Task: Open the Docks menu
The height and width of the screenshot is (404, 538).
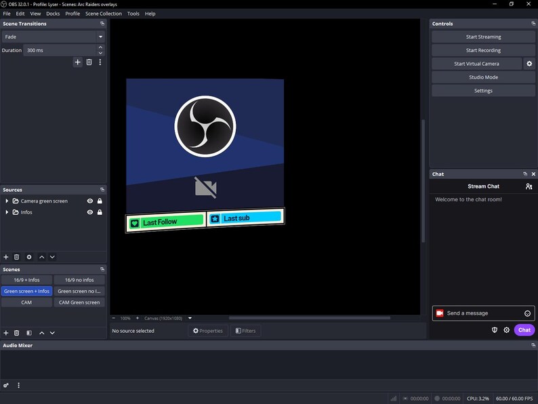Action: click(x=53, y=14)
